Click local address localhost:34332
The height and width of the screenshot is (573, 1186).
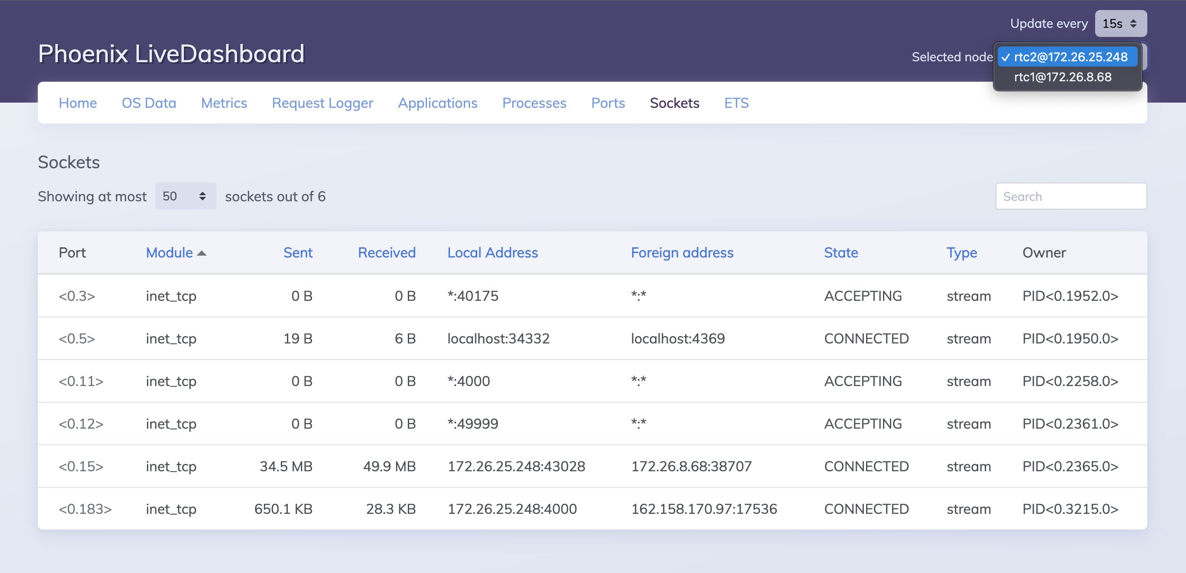tap(499, 339)
